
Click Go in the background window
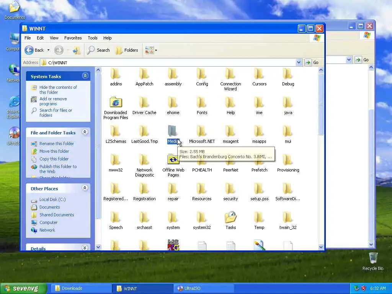[362, 60]
